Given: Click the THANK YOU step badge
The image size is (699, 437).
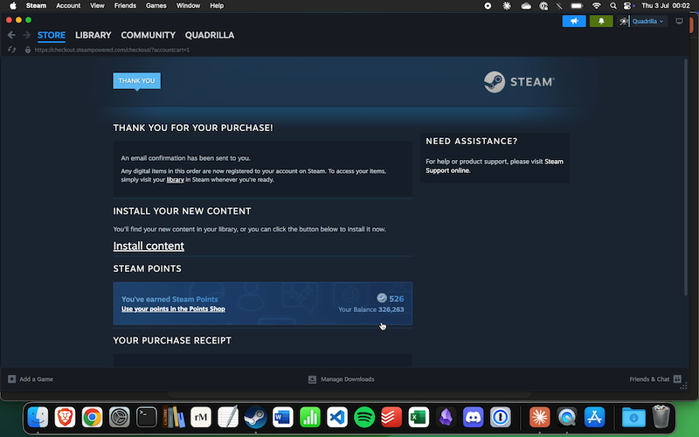Looking at the screenshot, I should 137,80.
